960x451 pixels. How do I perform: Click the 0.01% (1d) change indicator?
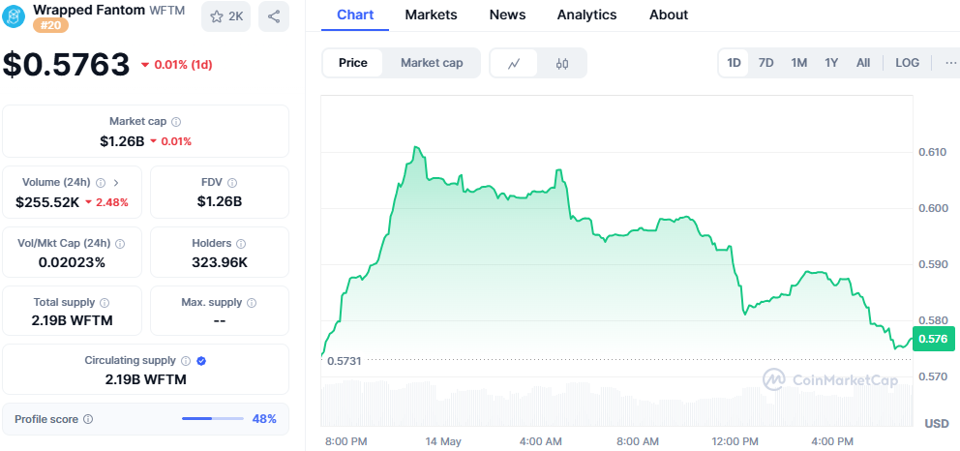(x=177, y=65)
